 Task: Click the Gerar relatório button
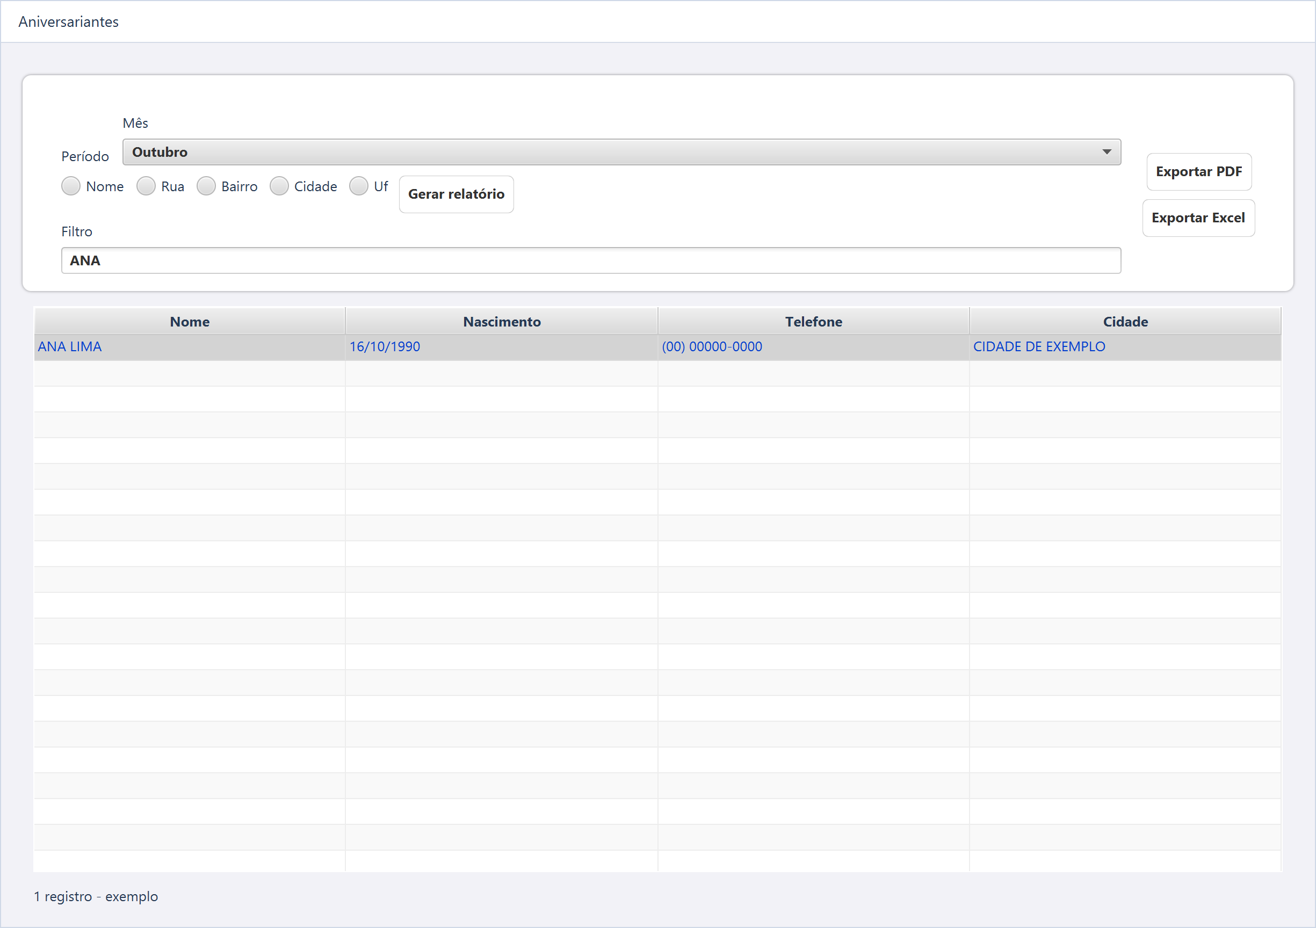(x=455, y=194)
